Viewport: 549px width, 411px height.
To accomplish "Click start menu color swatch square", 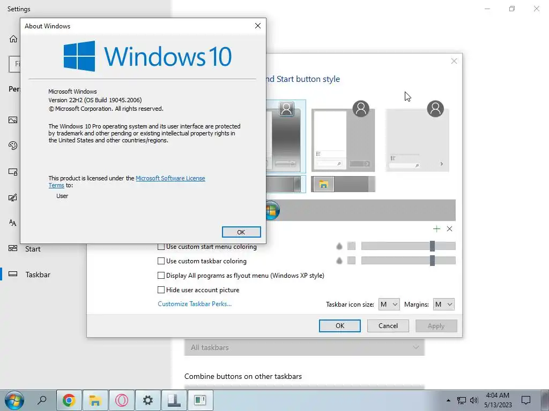I will [351, 246].
